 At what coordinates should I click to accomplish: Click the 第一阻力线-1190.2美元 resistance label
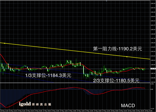tap(118, 49)
